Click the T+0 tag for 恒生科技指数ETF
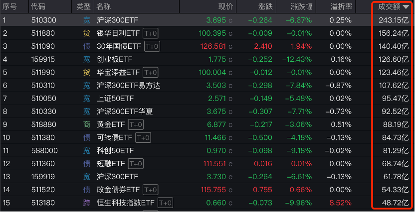 point(165,203)
